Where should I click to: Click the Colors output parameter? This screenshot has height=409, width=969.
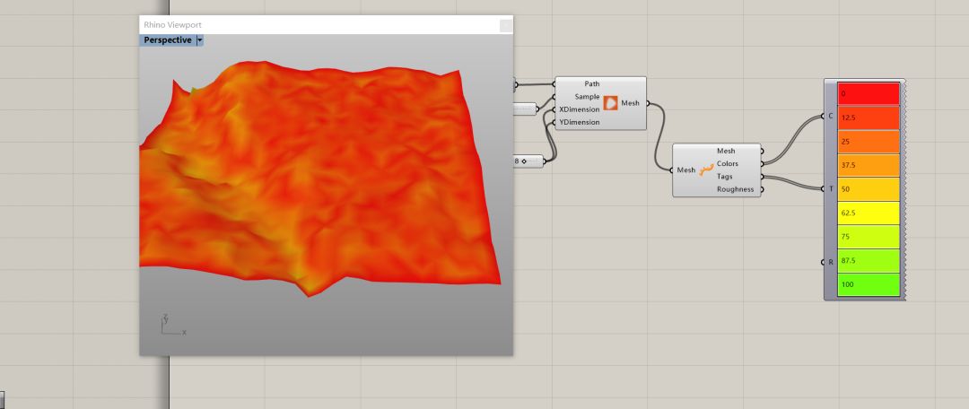(x=727, y=163)
